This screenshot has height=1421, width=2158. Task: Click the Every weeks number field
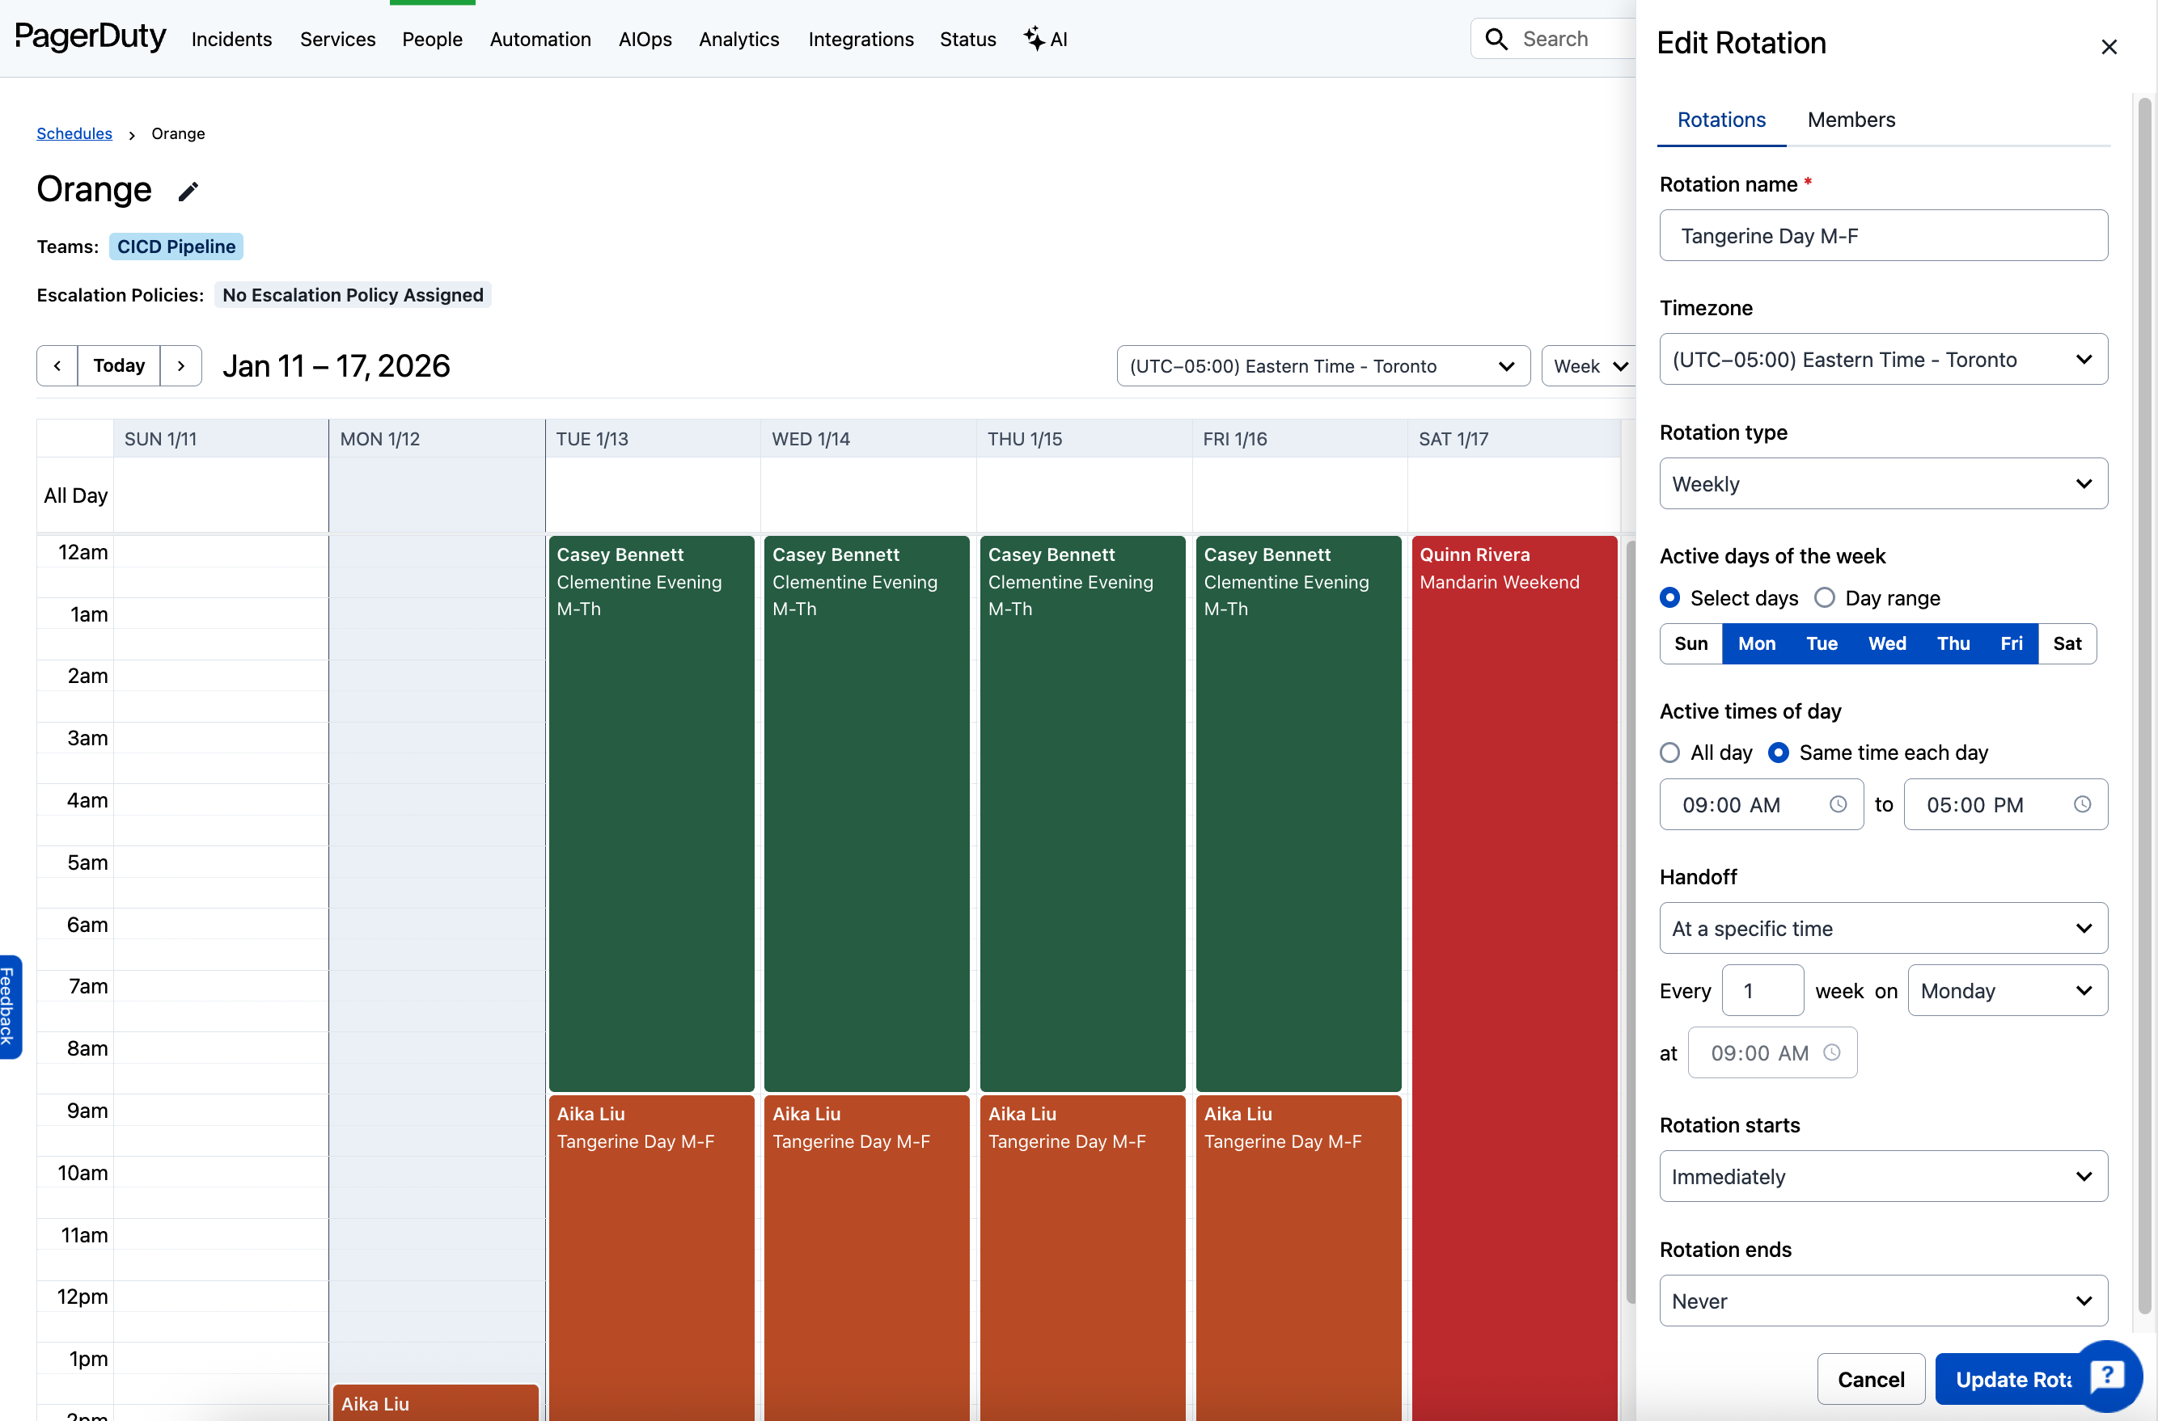pyautogui.click(x=1762, y=990)
